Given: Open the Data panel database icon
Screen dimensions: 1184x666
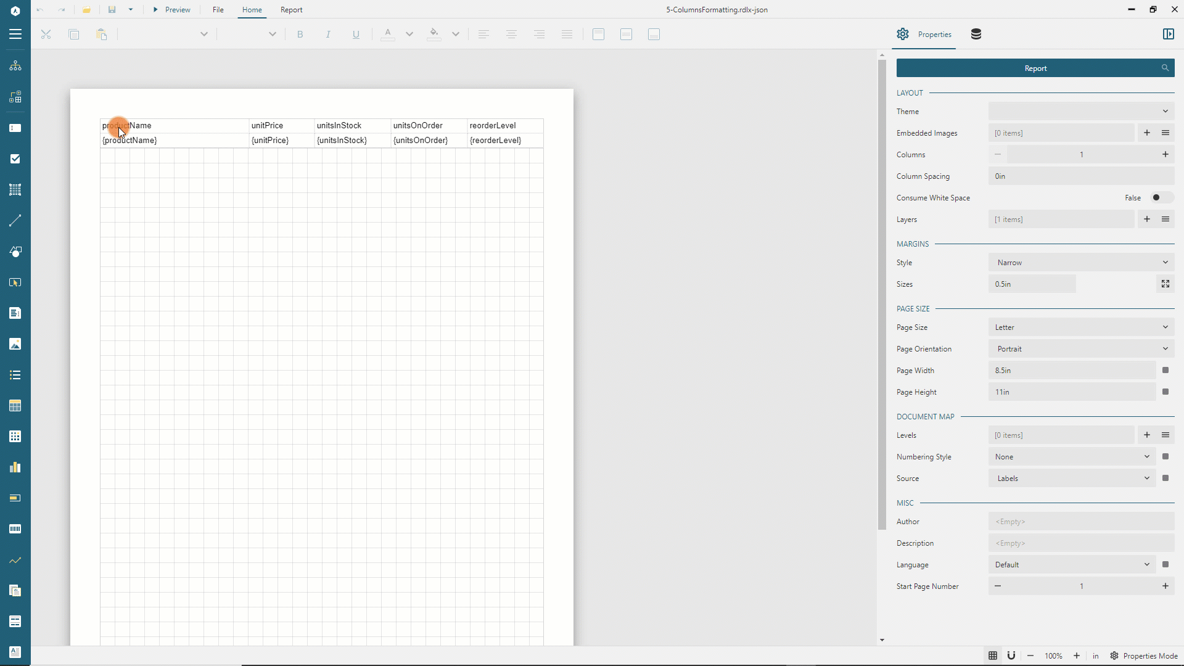Looking at the screenshot, I should tap(976, 35).
